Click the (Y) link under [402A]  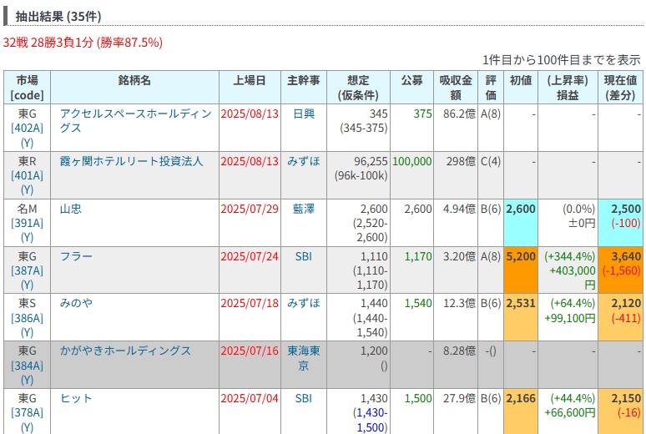(x=27, y=143)
